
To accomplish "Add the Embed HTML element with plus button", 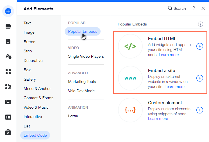I will [x=200, y=46].
